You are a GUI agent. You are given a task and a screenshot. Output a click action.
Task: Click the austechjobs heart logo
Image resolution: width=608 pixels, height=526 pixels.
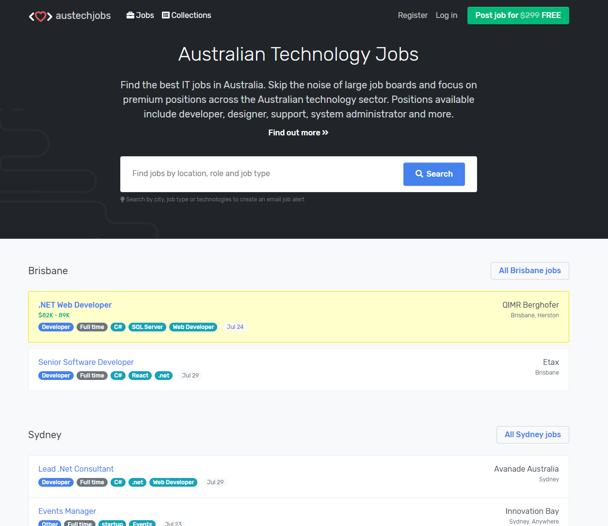click(41, 16)
